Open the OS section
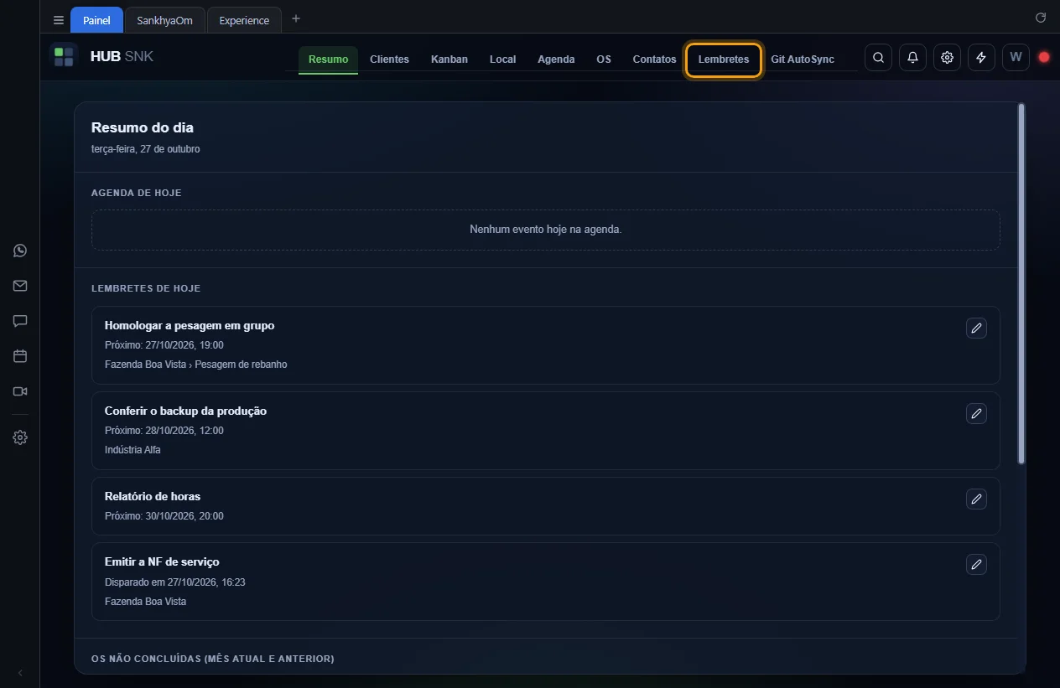 tap(604, 59)
